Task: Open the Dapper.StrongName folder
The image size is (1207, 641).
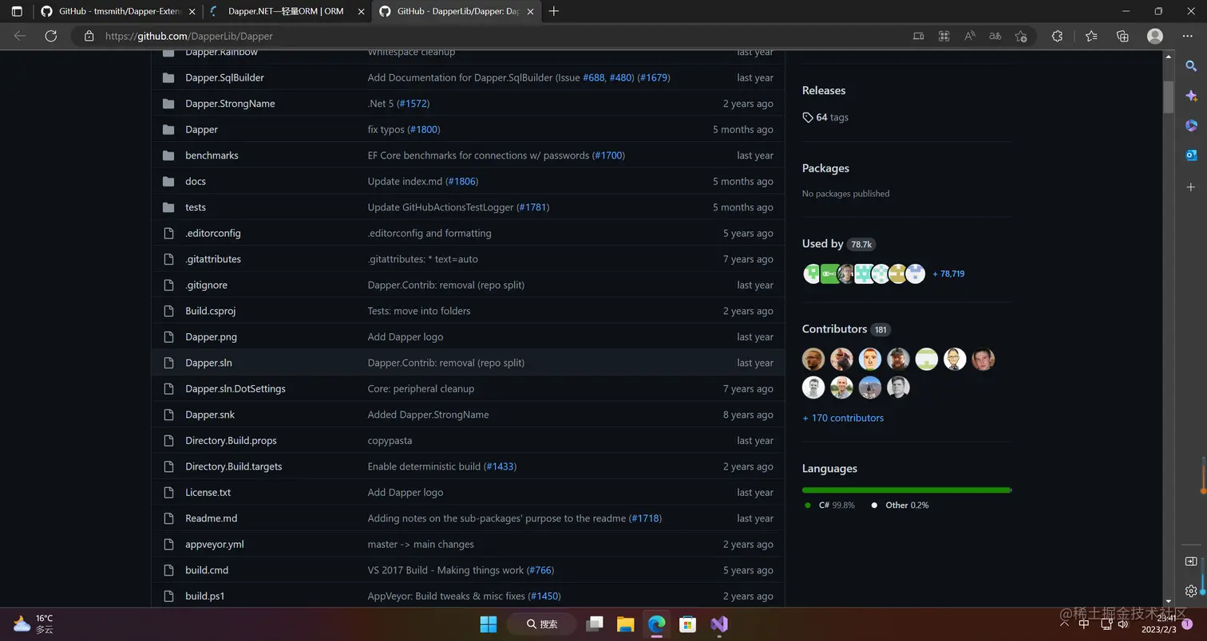Action: click(x=230, y=104)
